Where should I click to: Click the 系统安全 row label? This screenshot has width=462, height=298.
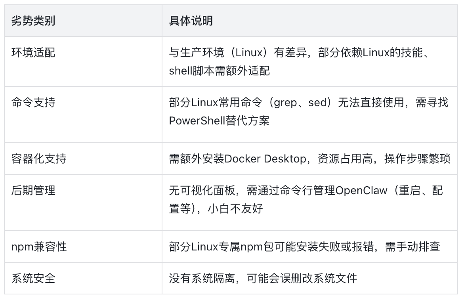click(33, 278)
